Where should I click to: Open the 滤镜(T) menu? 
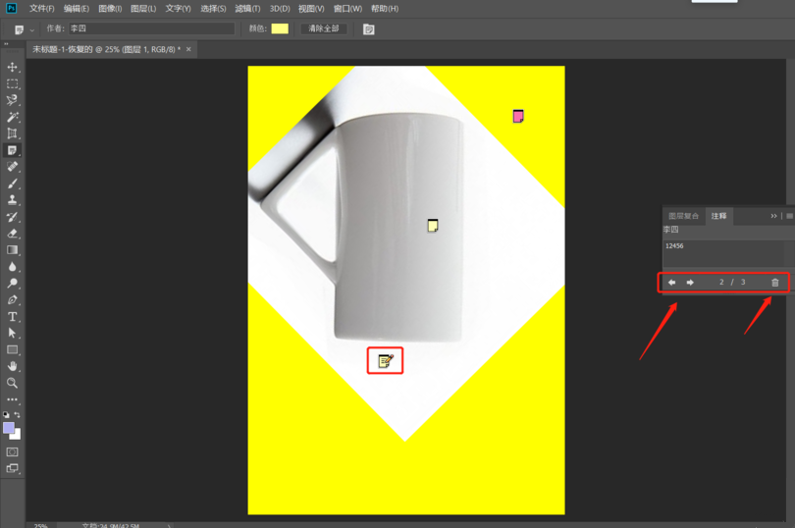pos(247,9)
